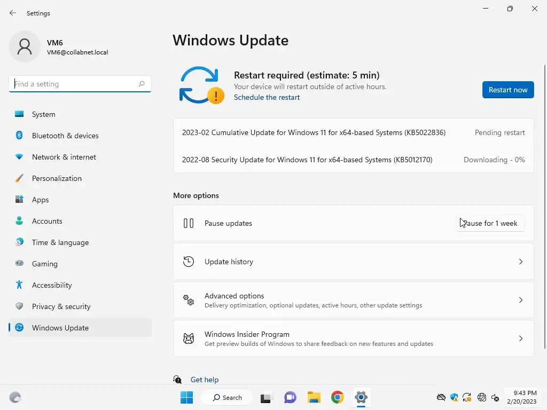Expand Windows Insider Program chevron
Viewport: 547px width, 410px height.
(x=520, y=338)
